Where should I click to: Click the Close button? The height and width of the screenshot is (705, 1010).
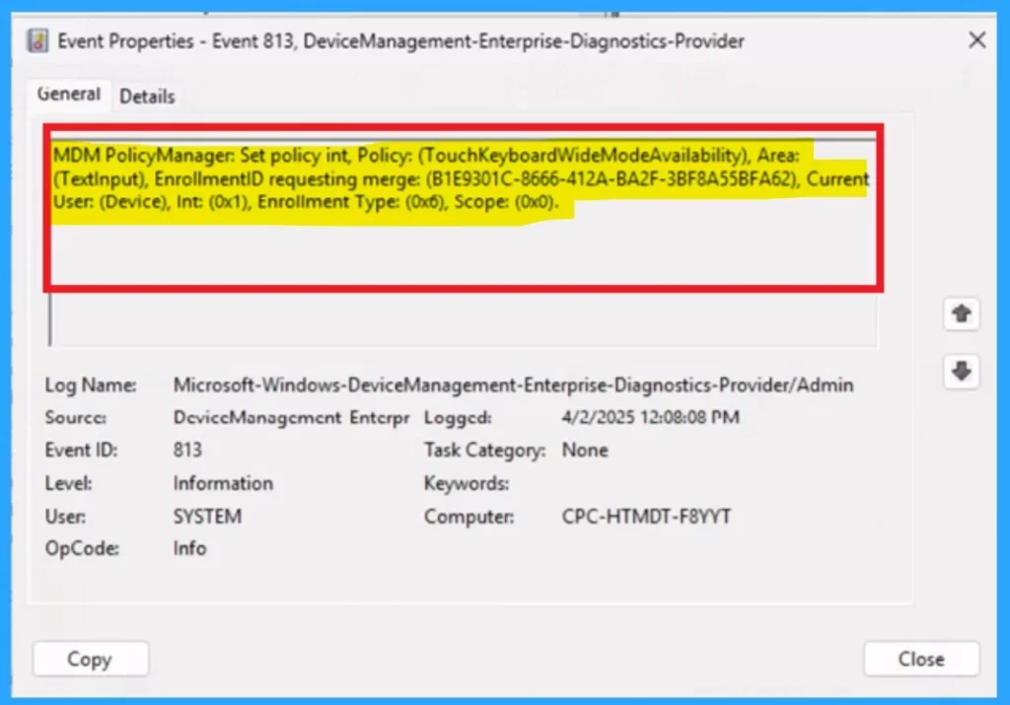pyautogui.click(x=921, y=659)
